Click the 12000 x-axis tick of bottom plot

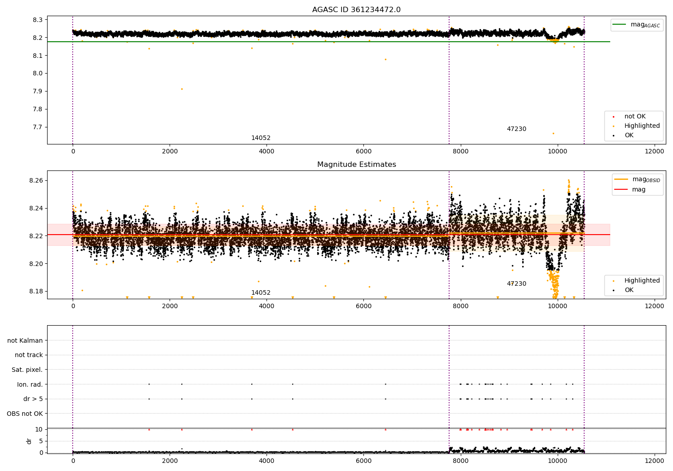(x=654, y=461)
